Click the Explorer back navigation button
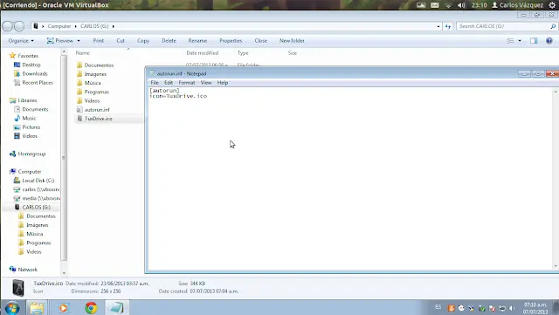This screenshot has width=559, height=315. point(7,26)
